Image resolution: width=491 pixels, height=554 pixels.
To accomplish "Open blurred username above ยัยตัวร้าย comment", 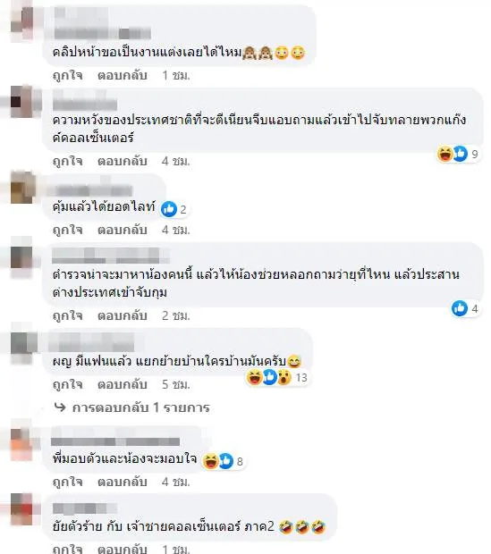I will point(85,508).
